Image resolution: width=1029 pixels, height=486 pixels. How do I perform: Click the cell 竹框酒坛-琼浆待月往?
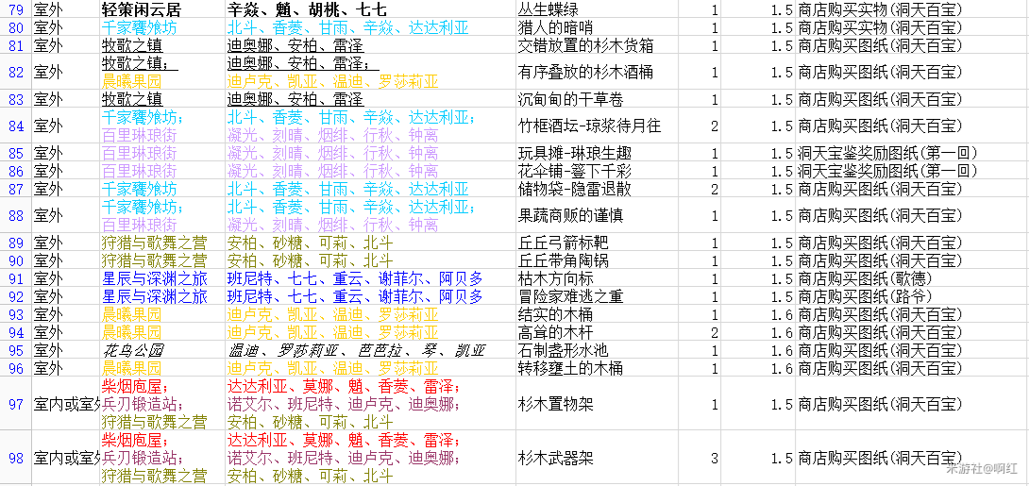596,126
